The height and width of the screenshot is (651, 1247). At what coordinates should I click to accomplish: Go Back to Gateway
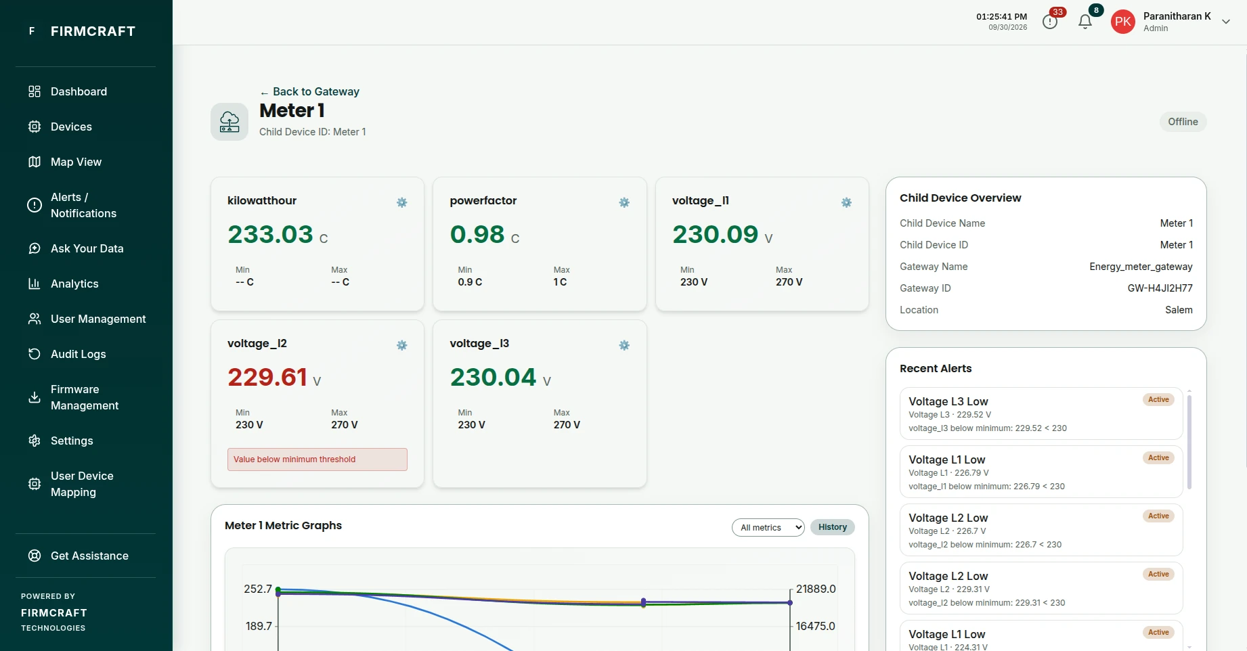(x=309, y=91)
